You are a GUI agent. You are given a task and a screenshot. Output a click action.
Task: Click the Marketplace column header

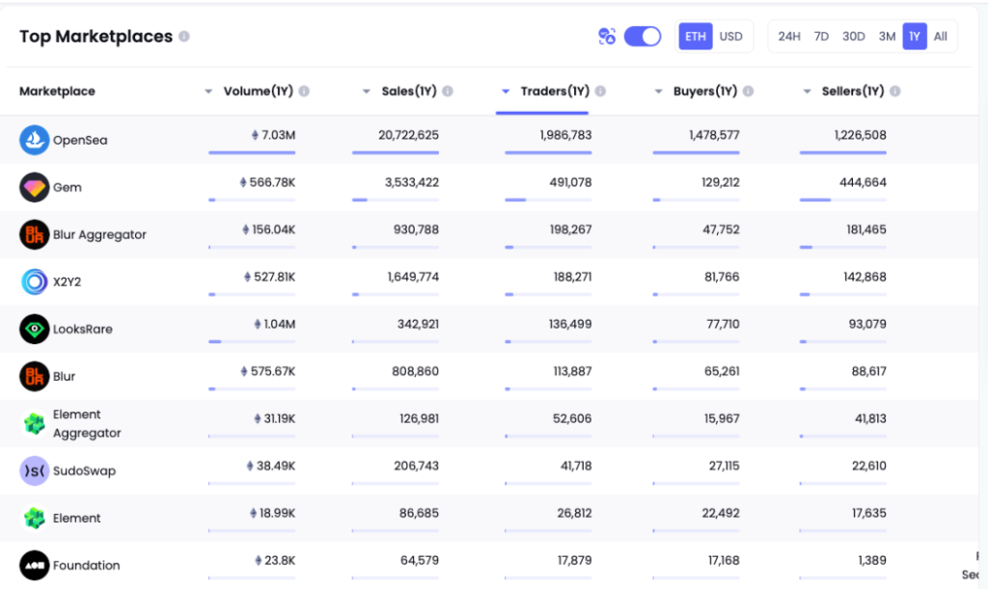tap(57, 92)
